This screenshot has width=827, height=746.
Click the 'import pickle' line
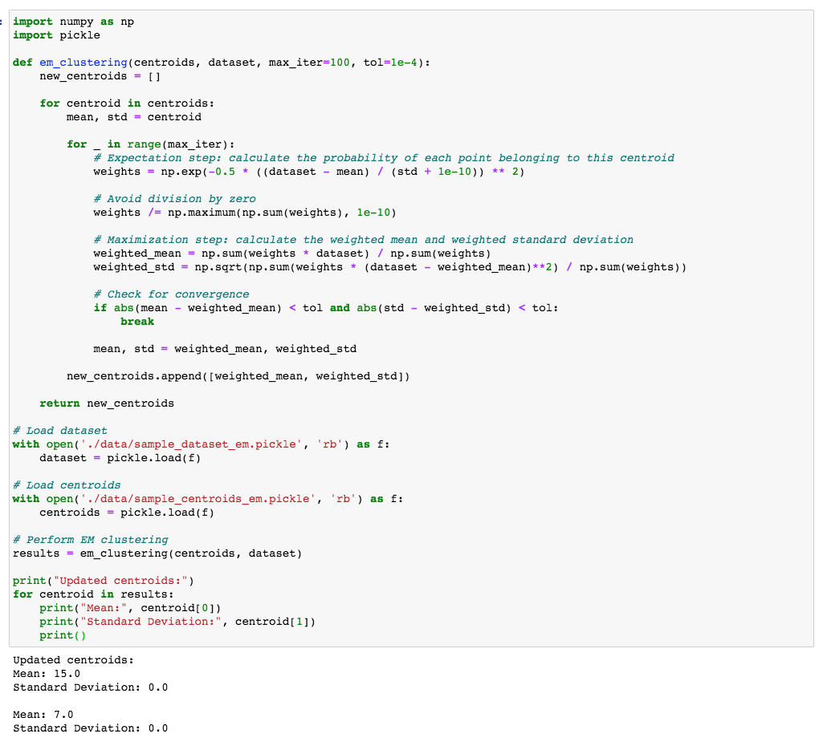(56, 35)
